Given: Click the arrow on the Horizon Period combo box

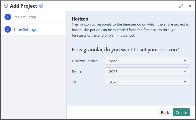Looking at the screenshot, I should click(x=185, y=61).
